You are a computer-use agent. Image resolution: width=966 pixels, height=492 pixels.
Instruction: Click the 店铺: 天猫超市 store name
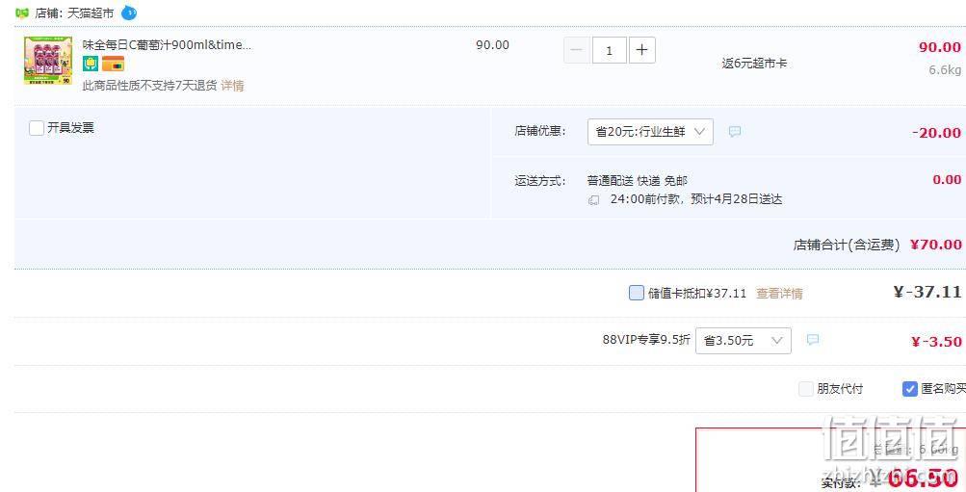point(74,13)
